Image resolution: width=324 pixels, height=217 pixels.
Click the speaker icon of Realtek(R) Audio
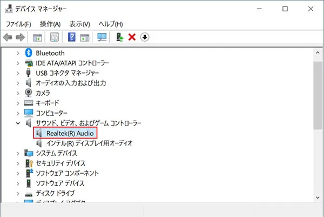pos(39,133)
